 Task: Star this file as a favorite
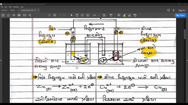point(9,15)
